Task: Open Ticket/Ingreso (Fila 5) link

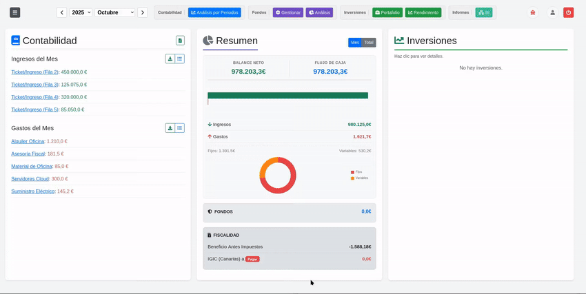Action: point(34,109)
